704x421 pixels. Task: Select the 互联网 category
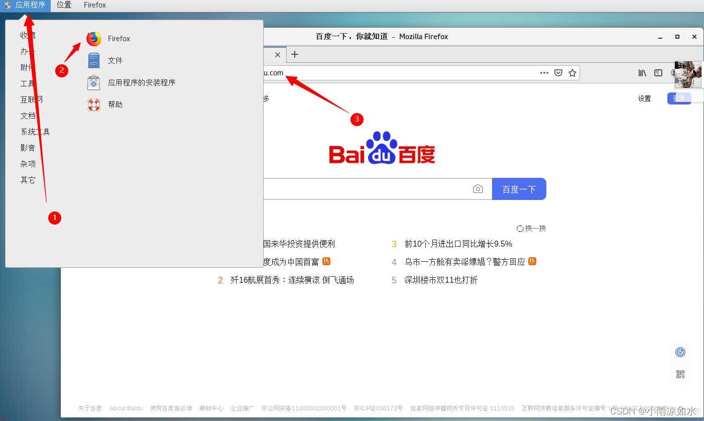pyautogui.click(x=32, y=99)
